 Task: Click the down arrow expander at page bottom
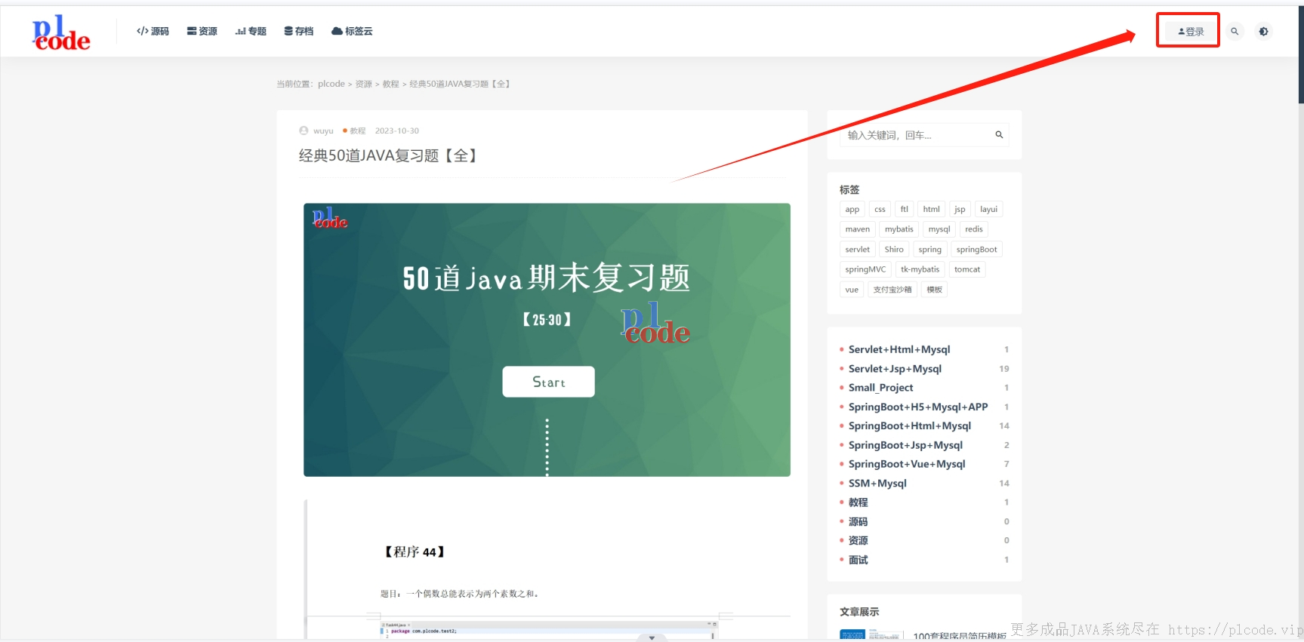pos(652,637)
